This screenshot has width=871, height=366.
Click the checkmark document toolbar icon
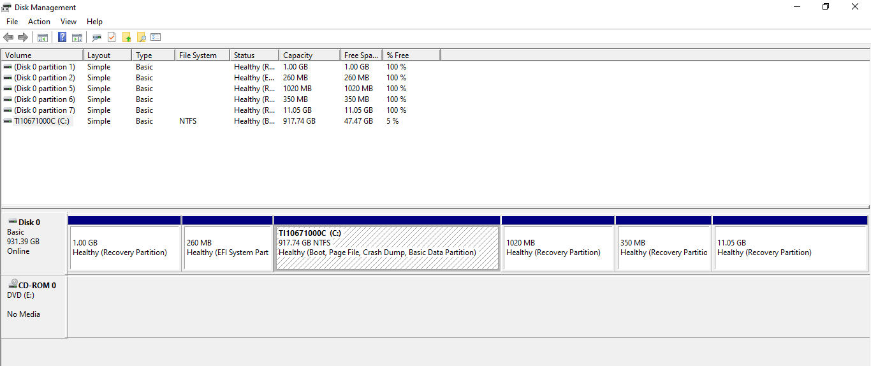(112, 38)
